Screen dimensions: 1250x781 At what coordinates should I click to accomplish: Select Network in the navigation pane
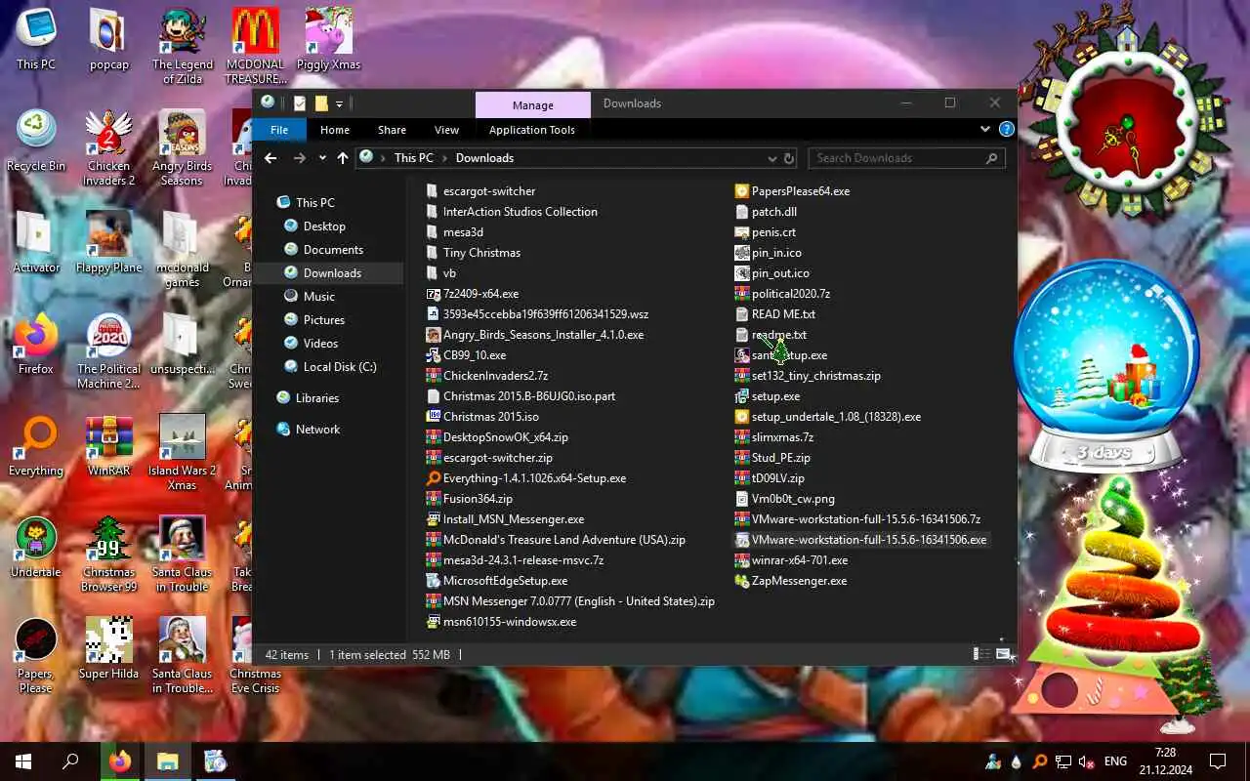(317, 429)
